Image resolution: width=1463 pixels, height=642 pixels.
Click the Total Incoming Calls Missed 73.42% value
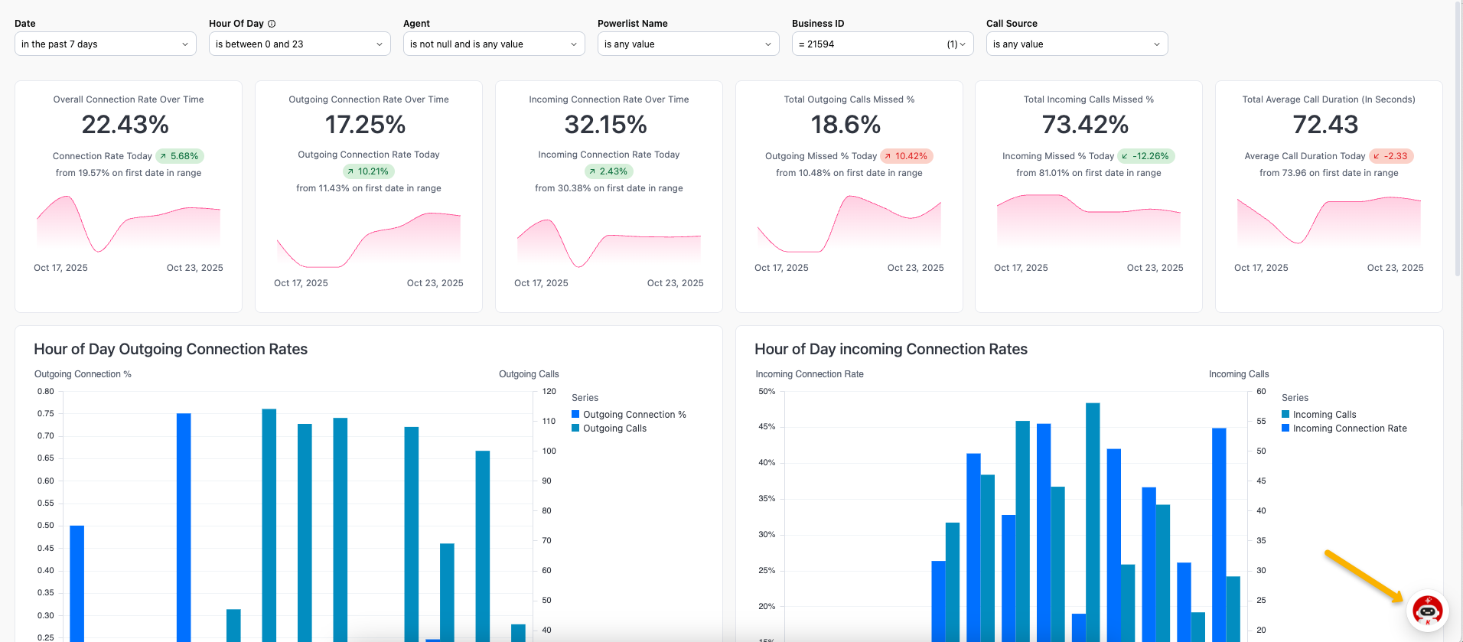pos(1085,125)
